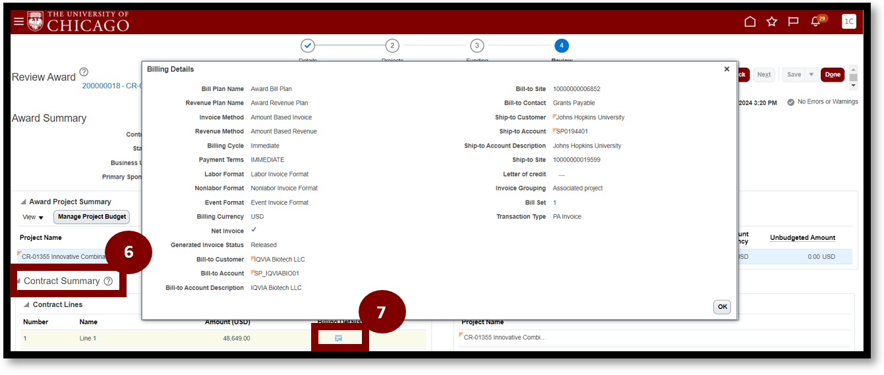The image size is (884, 375).
Task: Click the 0.00 USD unbudgeted amount cell
Action: (821, 256)
